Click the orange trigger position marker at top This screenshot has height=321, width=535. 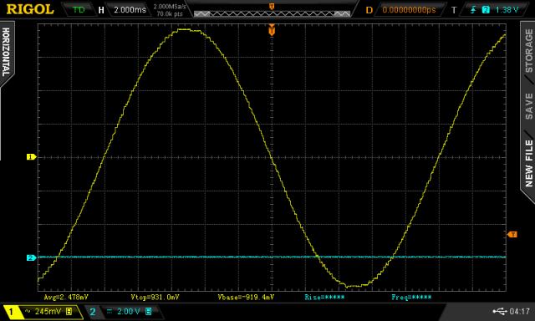(272, 31)
